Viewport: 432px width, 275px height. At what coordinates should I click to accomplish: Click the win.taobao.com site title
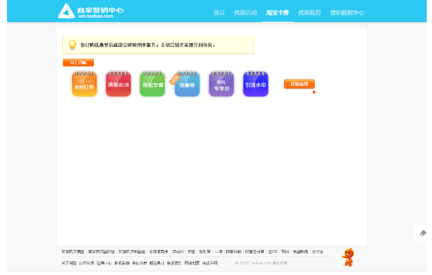click(96, 16)
